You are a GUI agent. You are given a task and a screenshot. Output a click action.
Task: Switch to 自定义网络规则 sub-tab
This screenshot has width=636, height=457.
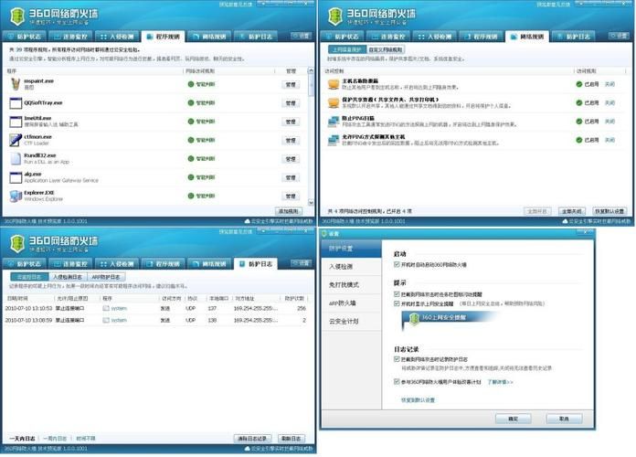385,49
